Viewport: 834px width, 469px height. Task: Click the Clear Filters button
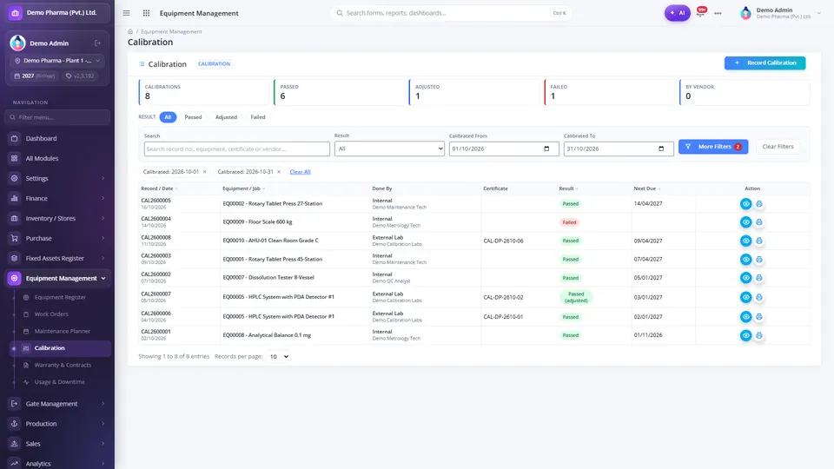[778, 147]
